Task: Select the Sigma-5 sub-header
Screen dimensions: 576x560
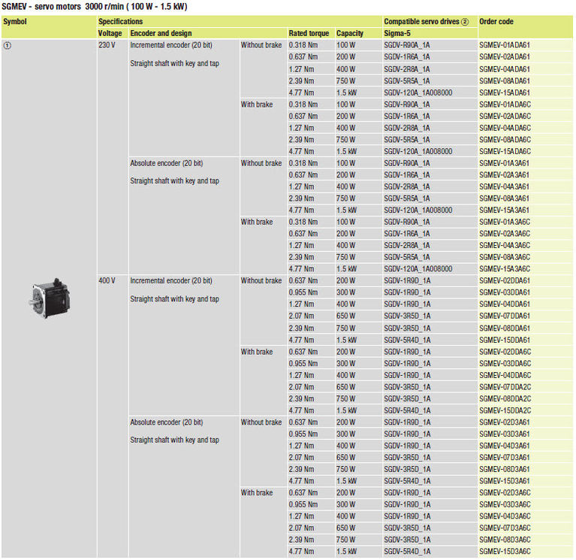Action: [x=398, y=34]
